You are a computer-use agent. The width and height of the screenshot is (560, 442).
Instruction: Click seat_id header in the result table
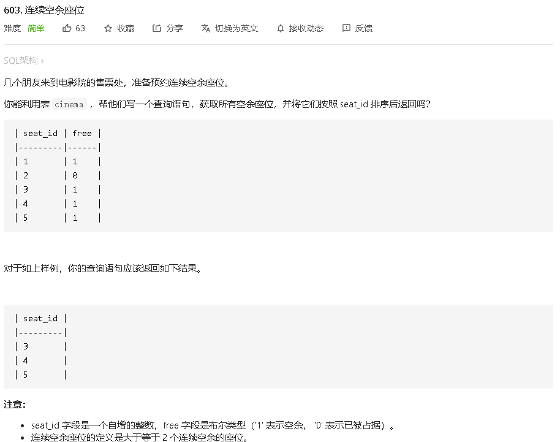point(40,318)
